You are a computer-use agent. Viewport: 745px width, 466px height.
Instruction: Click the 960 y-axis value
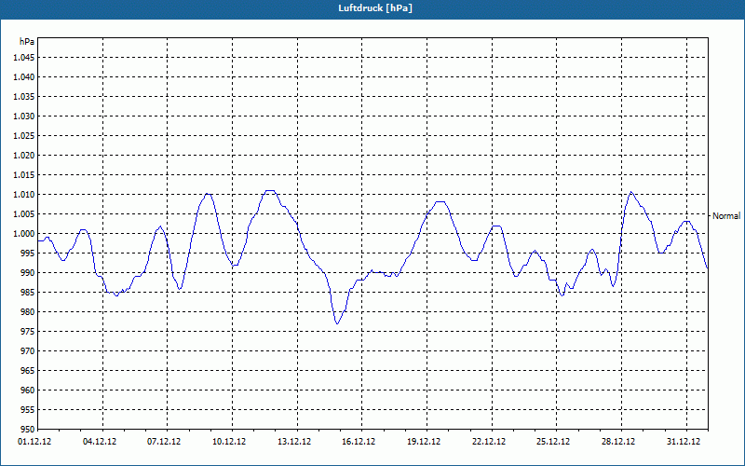pos(28,390)
